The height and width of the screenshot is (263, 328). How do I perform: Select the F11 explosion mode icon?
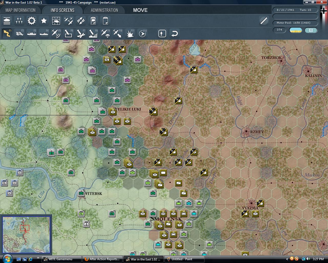coord(130,33)
